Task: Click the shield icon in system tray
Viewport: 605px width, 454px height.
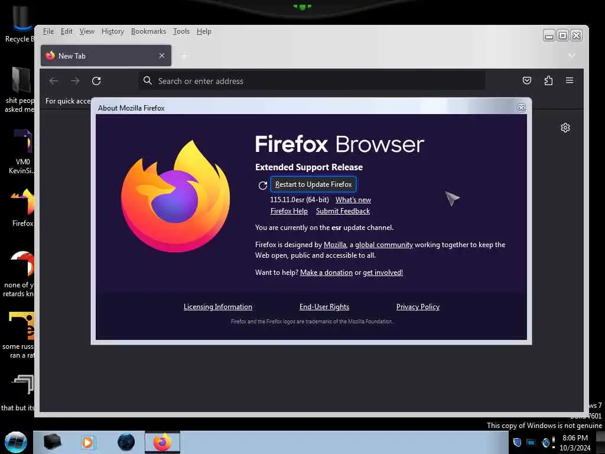Action: 517,442
